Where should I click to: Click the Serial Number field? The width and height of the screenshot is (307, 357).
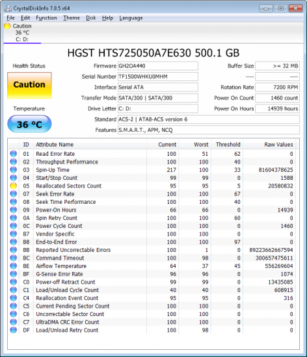pos(158,77)
